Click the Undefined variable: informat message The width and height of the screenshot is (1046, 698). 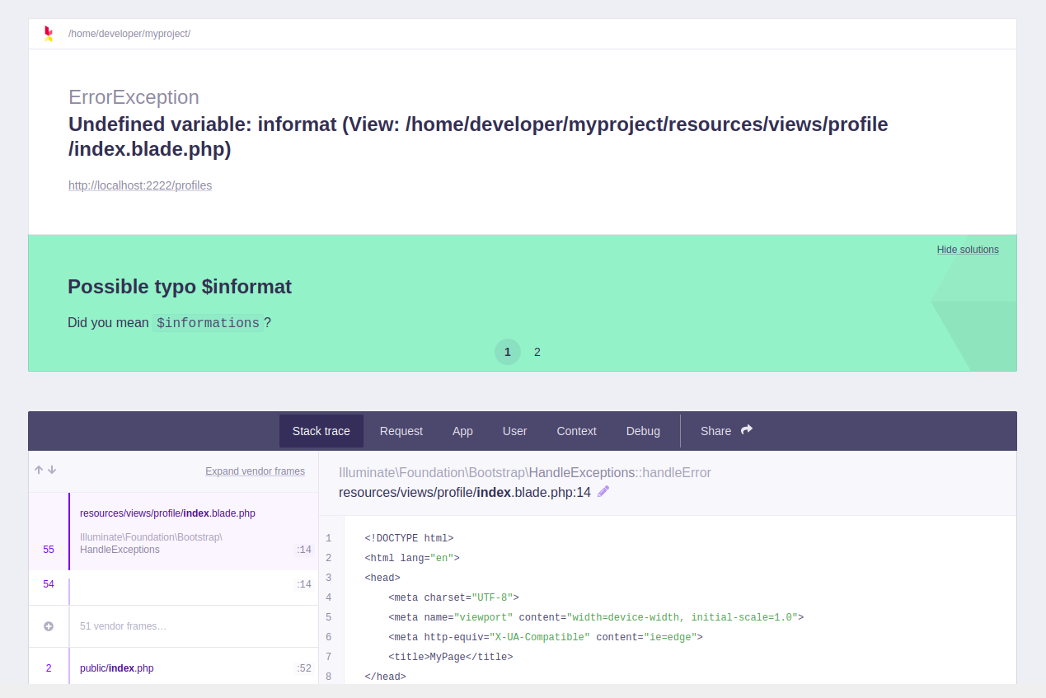(478, 137)
